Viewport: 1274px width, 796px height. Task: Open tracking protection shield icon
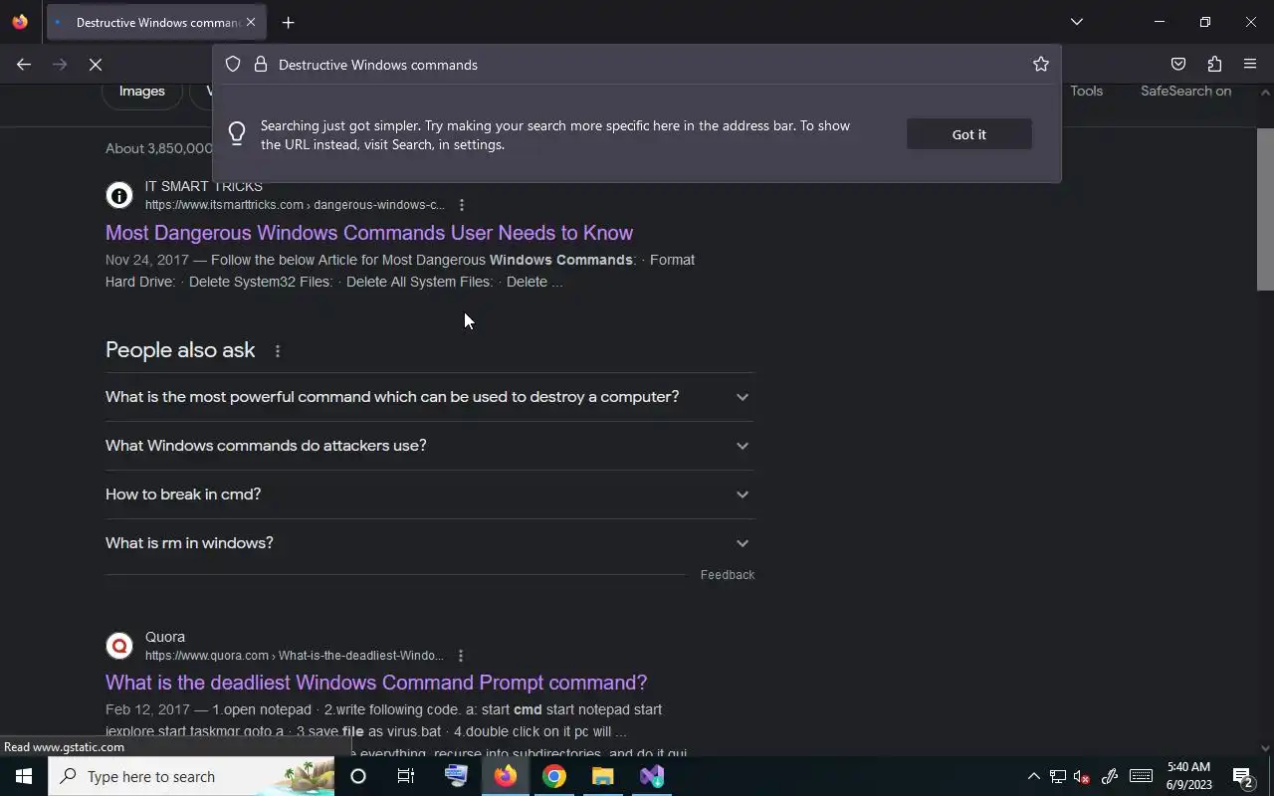pos(233,65)
